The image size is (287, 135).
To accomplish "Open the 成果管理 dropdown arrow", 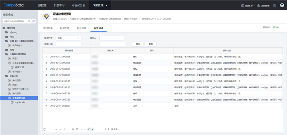I will (107, 5).
